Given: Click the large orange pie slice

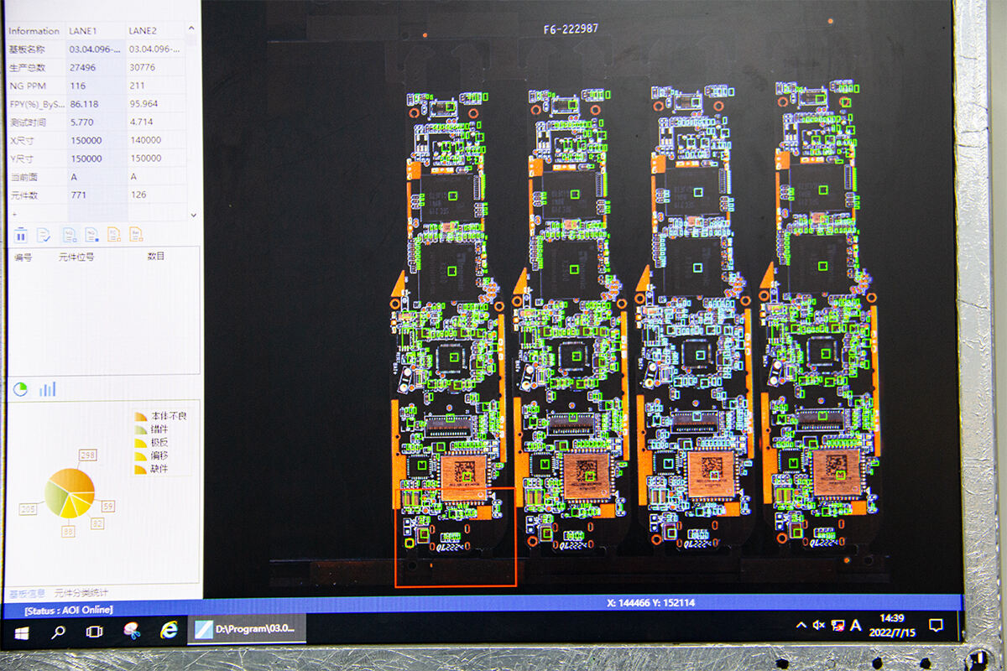Looking at the screenshot, I should click(75, 482).
